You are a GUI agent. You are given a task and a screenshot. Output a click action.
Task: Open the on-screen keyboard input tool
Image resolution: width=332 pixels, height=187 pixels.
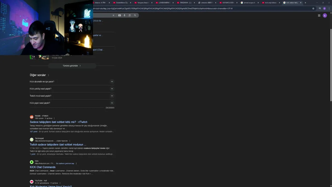click(x=120, y=15)
